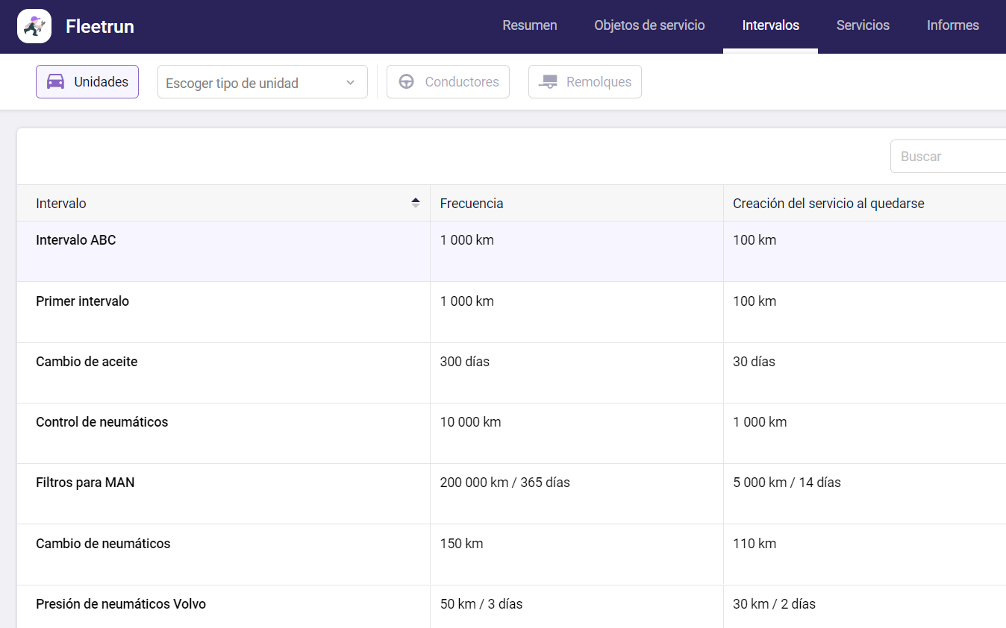
Task: Sort by the Intervalo column header
Action: tap(223, 203)
